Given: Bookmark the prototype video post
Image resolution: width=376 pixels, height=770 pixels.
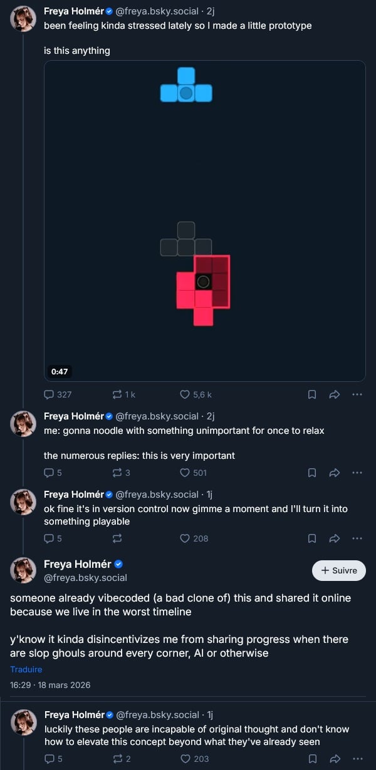Looking at the screenshot, I should [312, 394].
